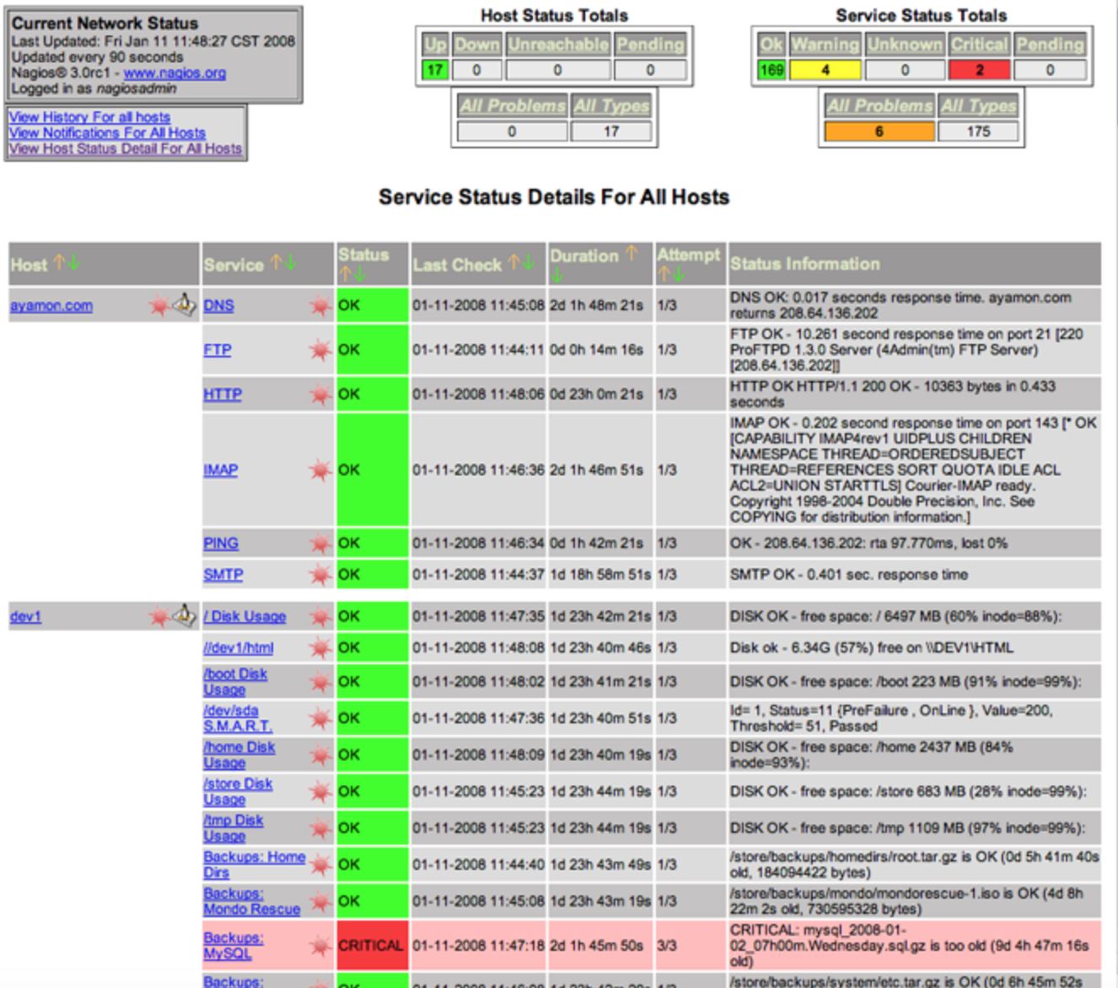This screenshot has height=988, width=1118.
Task: Sort Host column ascending with up arrow
Action: point(59,263)
